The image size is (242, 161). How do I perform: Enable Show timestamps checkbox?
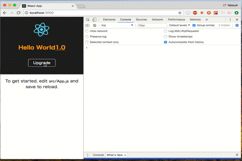click(x=165, y=37)
